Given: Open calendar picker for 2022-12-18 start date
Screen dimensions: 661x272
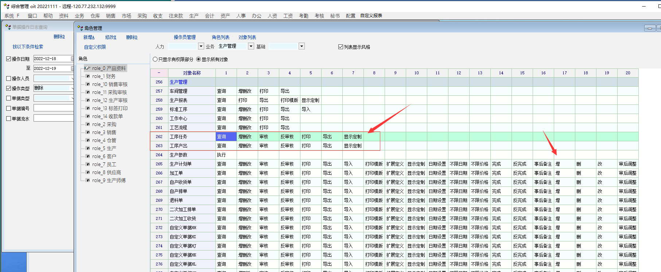Looking at the screenshot, I should click(72, 59).
